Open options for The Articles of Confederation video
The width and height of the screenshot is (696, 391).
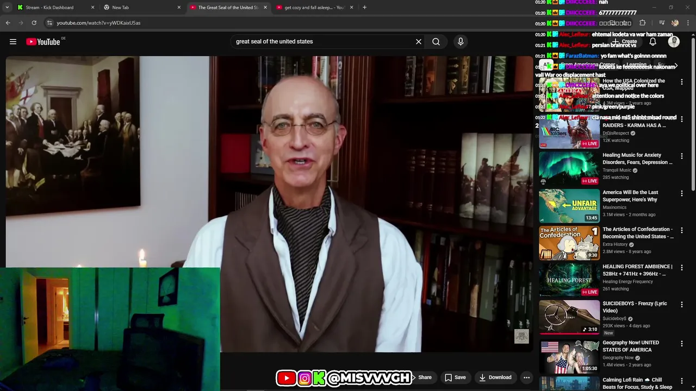click(x=682, y=230)
